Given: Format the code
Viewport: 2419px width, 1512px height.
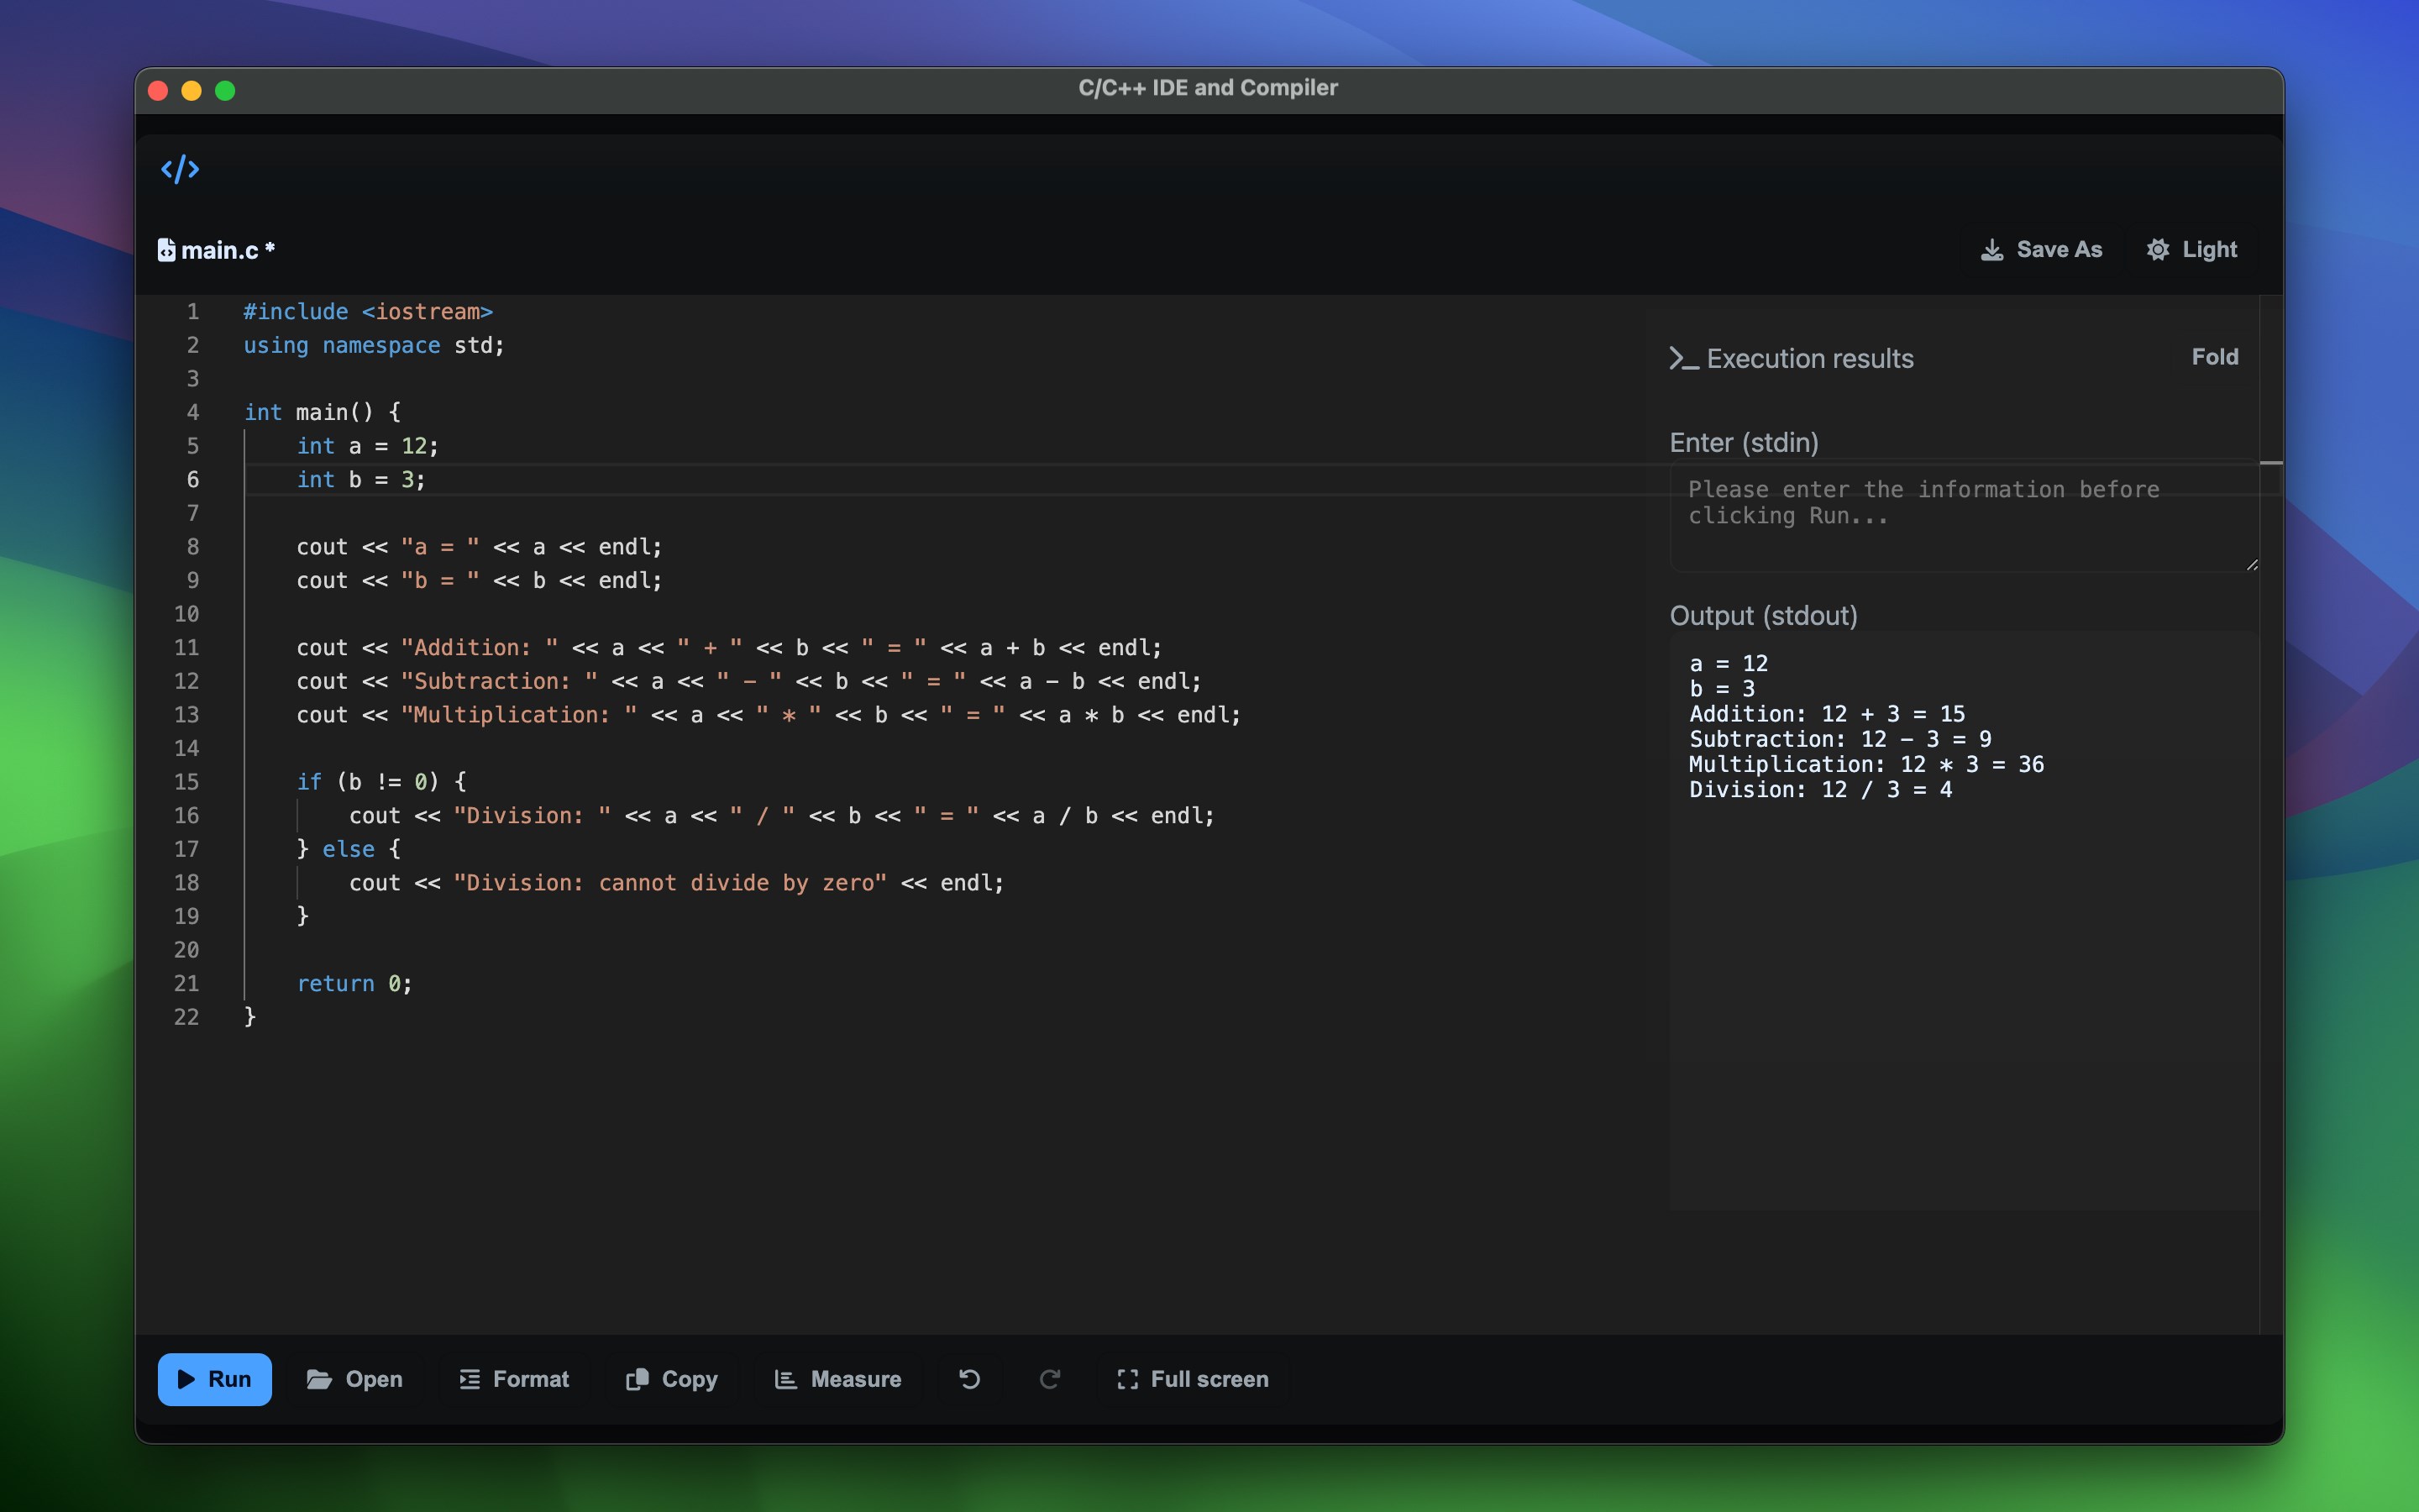Looking at the screenshot, I should tap(515, 1379).
